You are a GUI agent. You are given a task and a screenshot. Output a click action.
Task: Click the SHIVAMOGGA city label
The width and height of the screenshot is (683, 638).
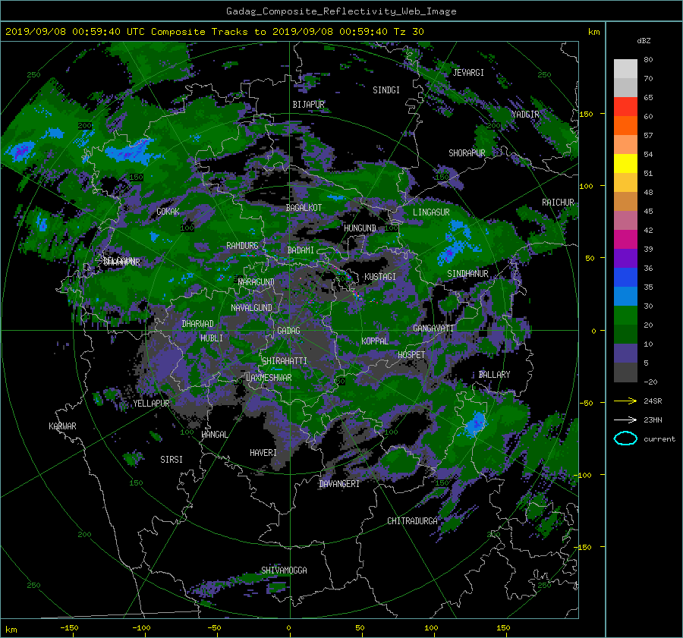pos(284,570)
